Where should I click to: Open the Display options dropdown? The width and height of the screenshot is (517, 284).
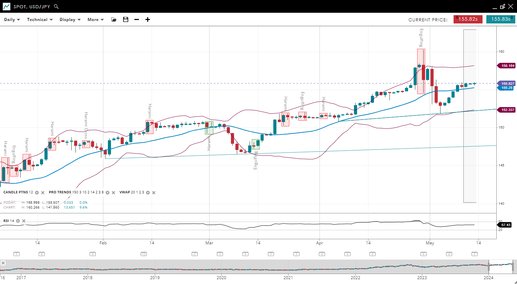tap(70, 20)
